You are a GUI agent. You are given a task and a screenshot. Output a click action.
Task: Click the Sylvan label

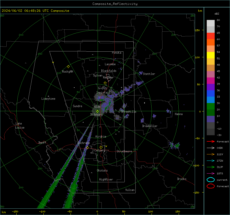pos(98,76)
